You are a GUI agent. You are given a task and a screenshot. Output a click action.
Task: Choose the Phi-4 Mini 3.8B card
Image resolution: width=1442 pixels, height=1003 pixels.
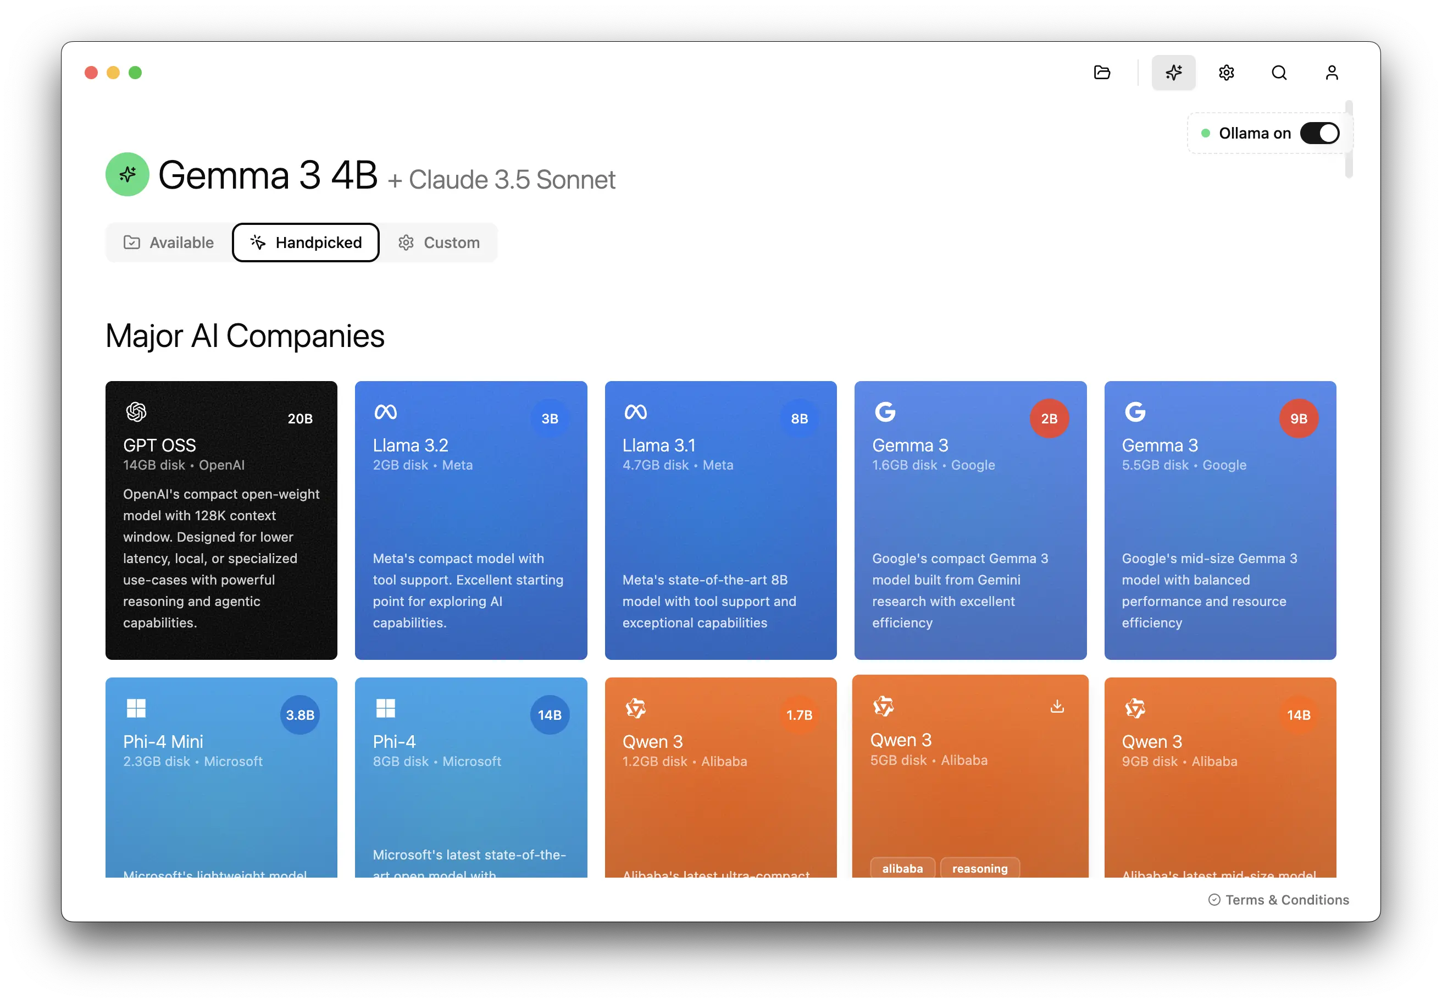pos(221,779)
